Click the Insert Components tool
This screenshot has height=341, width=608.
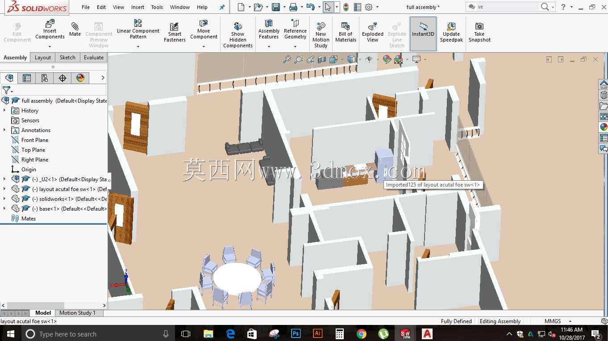point(50,30)
